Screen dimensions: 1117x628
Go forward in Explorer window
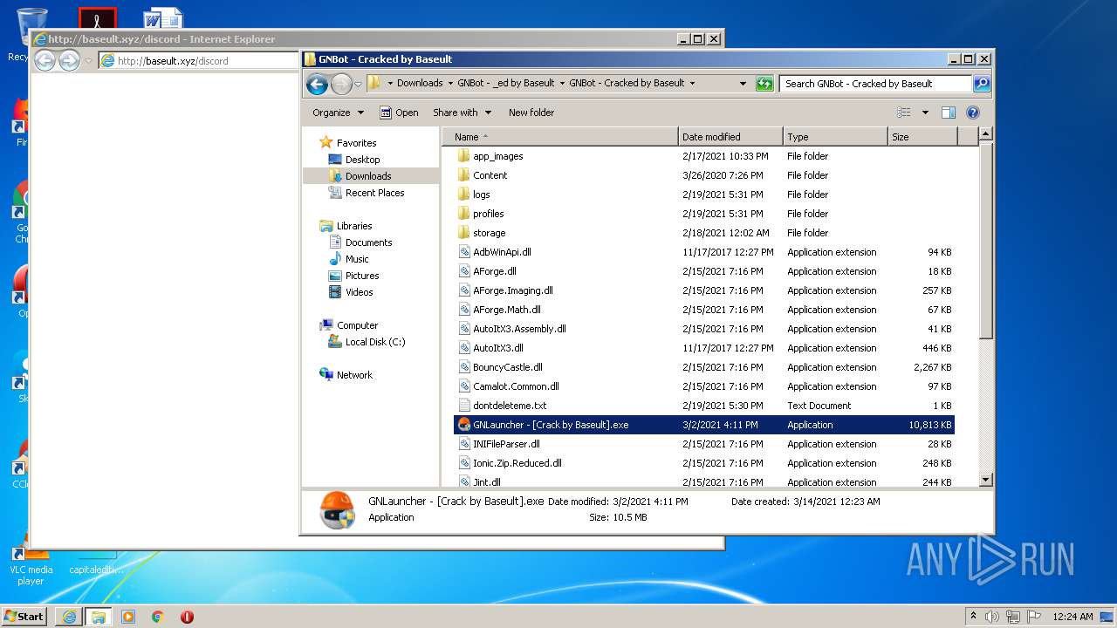click(x=341, y=84)
